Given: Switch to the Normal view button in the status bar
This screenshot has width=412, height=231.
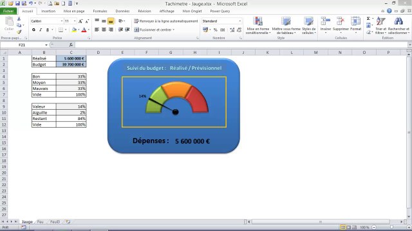Looking at the screenshot, I should coord(342,227).
